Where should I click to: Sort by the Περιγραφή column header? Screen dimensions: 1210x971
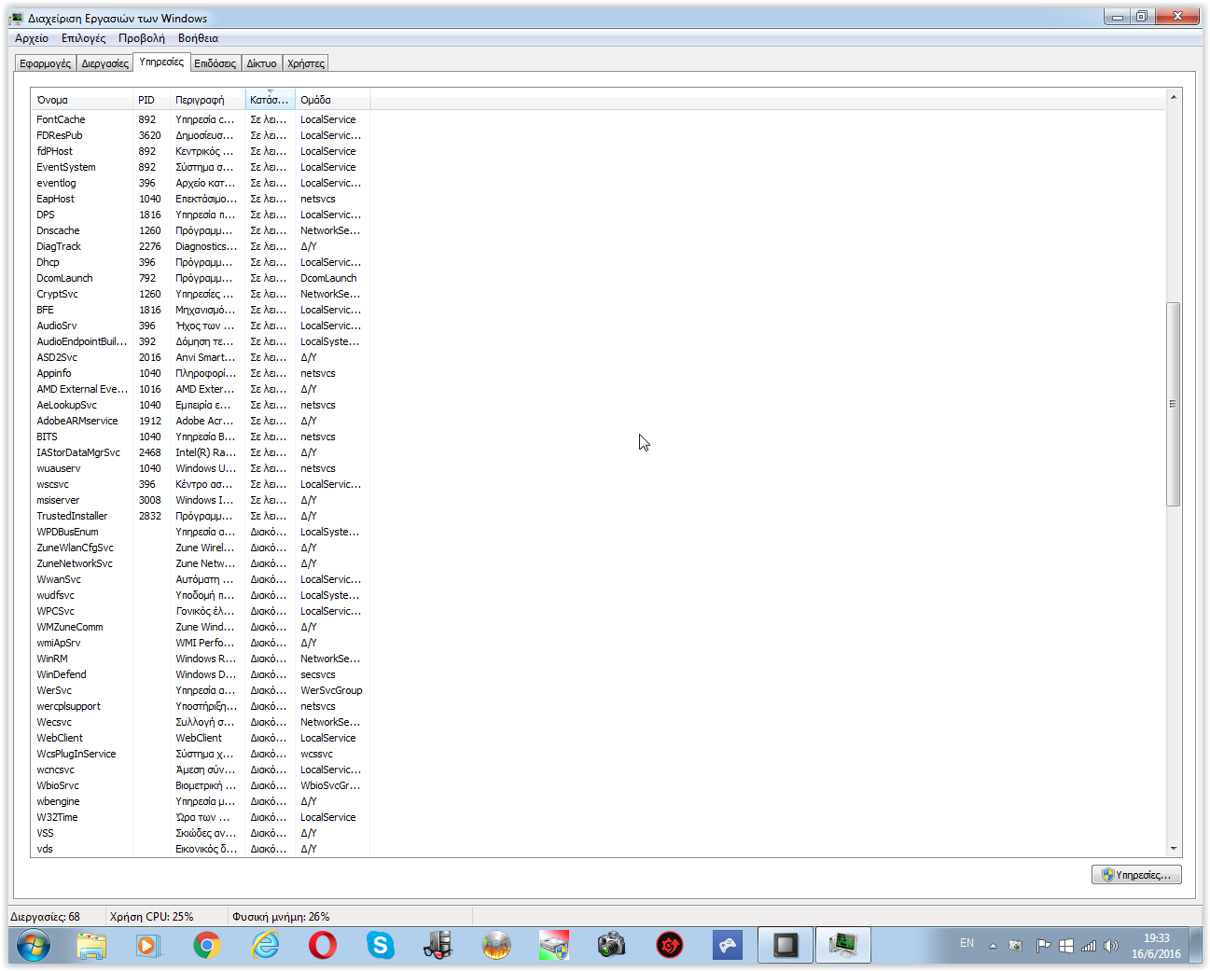coord(208,100)
